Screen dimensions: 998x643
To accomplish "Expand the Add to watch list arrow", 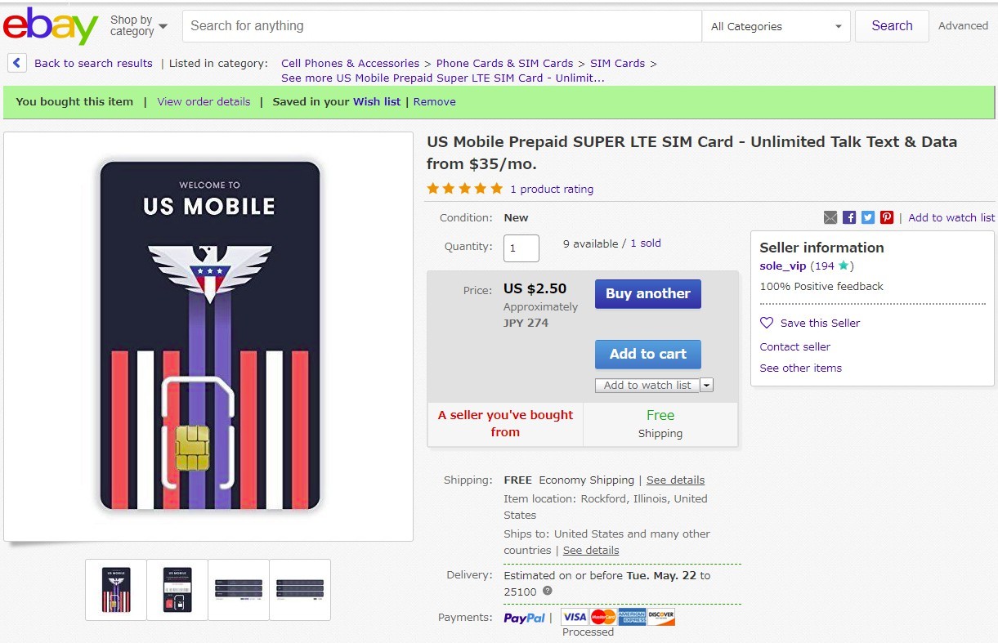I will [x=707, y=386].
